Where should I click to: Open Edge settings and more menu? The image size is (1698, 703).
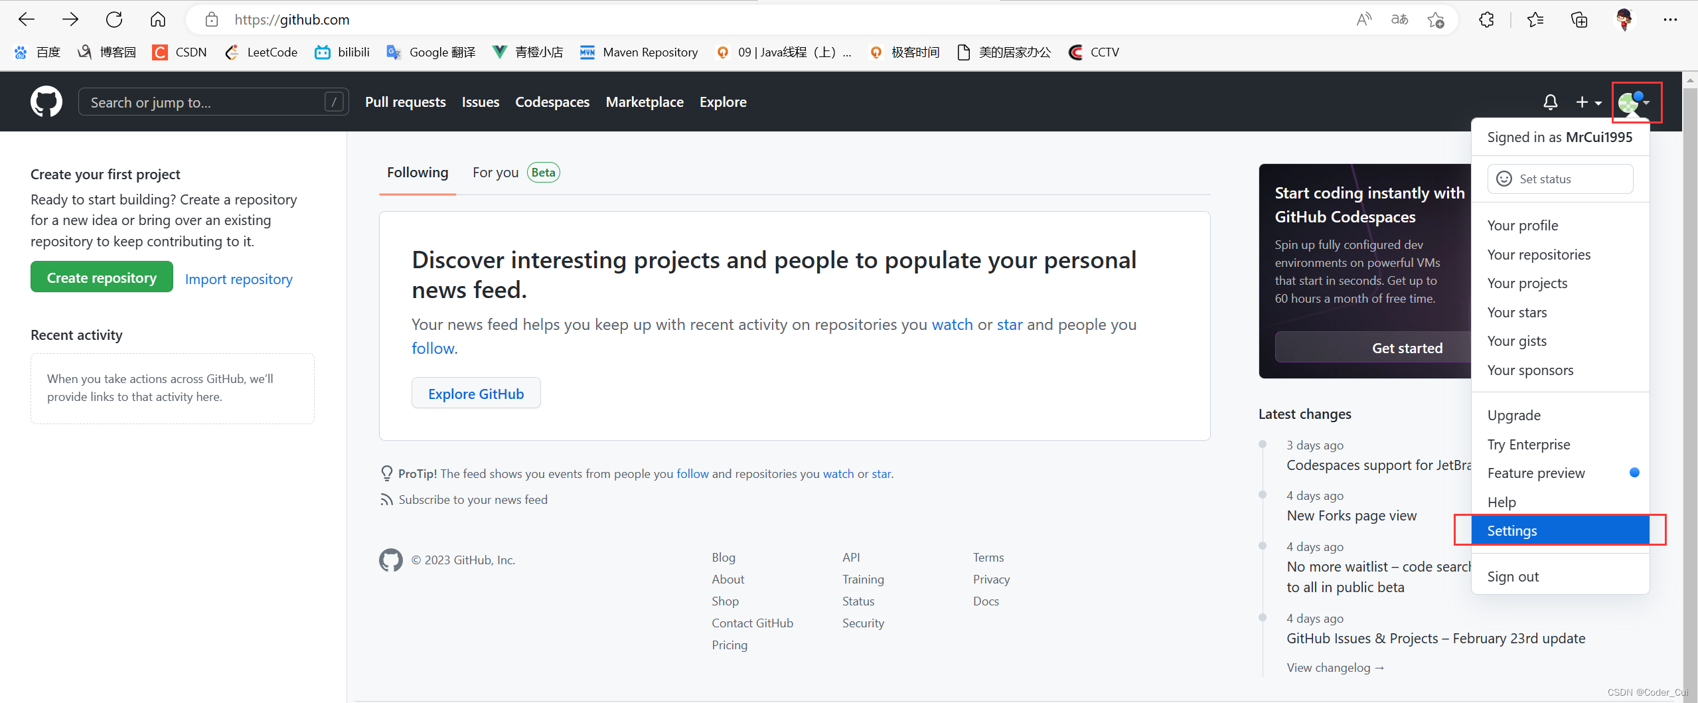(x=1671, y=20)
